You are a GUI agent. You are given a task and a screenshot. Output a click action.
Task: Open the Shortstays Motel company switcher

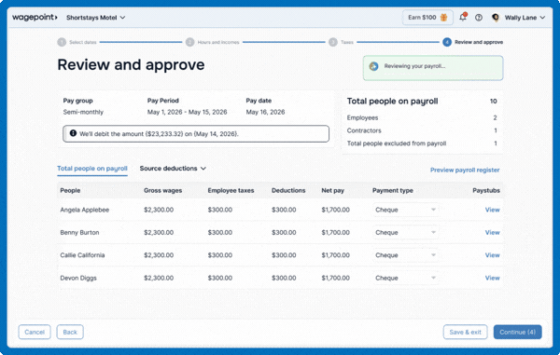pos(96,18)
